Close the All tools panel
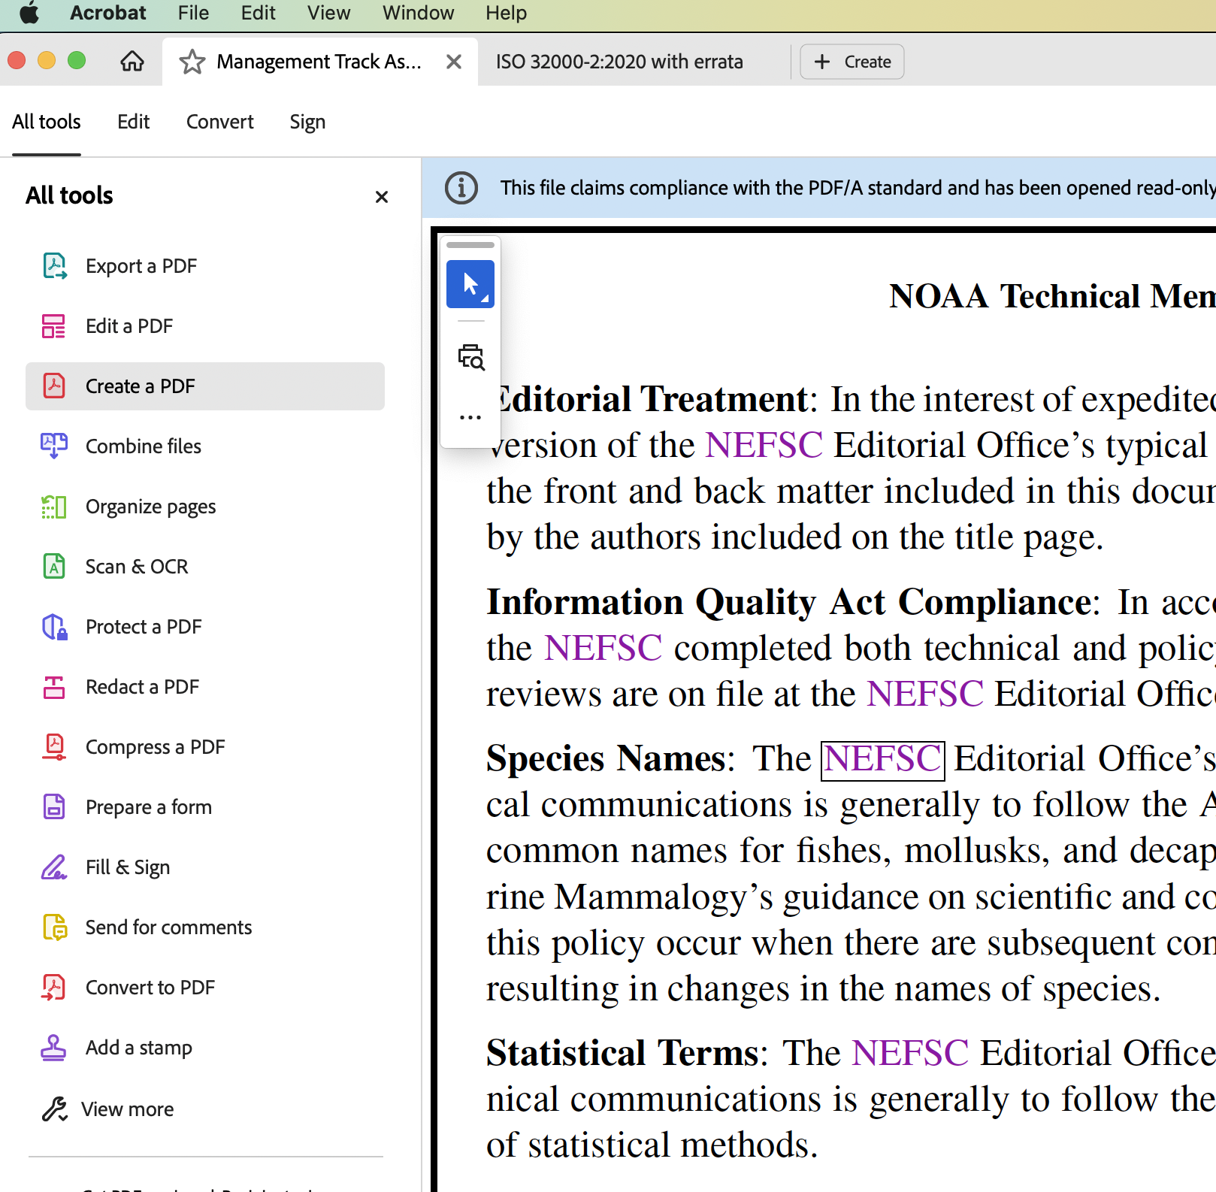The height and width of the screenshot is (1192, 1216). click(382, 197)
